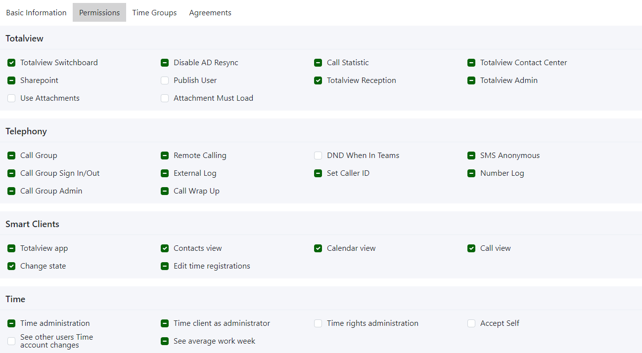Screen dimensions: 642x353
Task: Enable the DND When In Teams checkbox
Action: (318, 156)
